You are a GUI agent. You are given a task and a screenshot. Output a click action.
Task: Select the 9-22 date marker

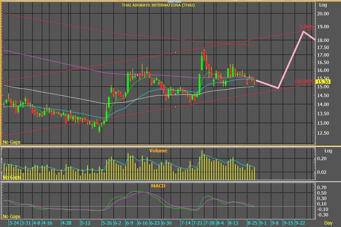click(300, 223)
